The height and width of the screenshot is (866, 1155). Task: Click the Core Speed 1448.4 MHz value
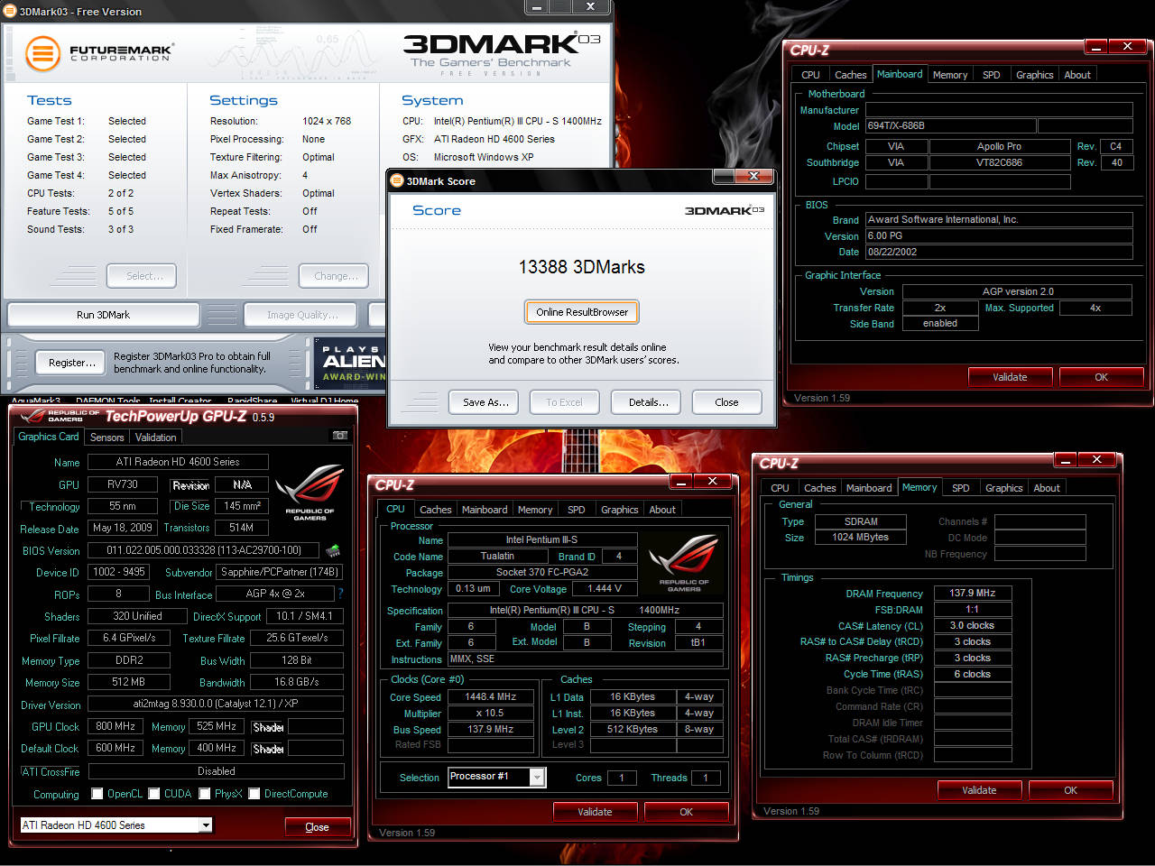pyautogui.click(x=491, y=697)
